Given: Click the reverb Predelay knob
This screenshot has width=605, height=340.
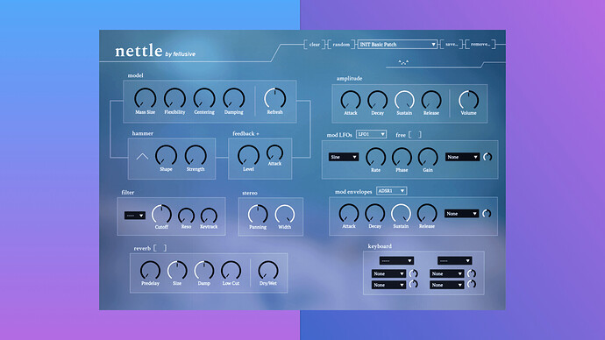Looking at the screenshot, I should (150, 270).
